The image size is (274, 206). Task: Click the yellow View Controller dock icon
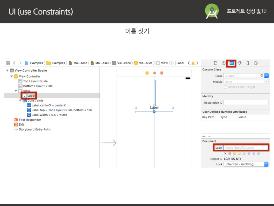[147, 73]
